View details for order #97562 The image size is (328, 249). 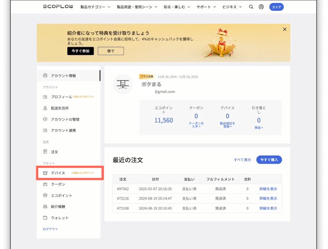268,189
